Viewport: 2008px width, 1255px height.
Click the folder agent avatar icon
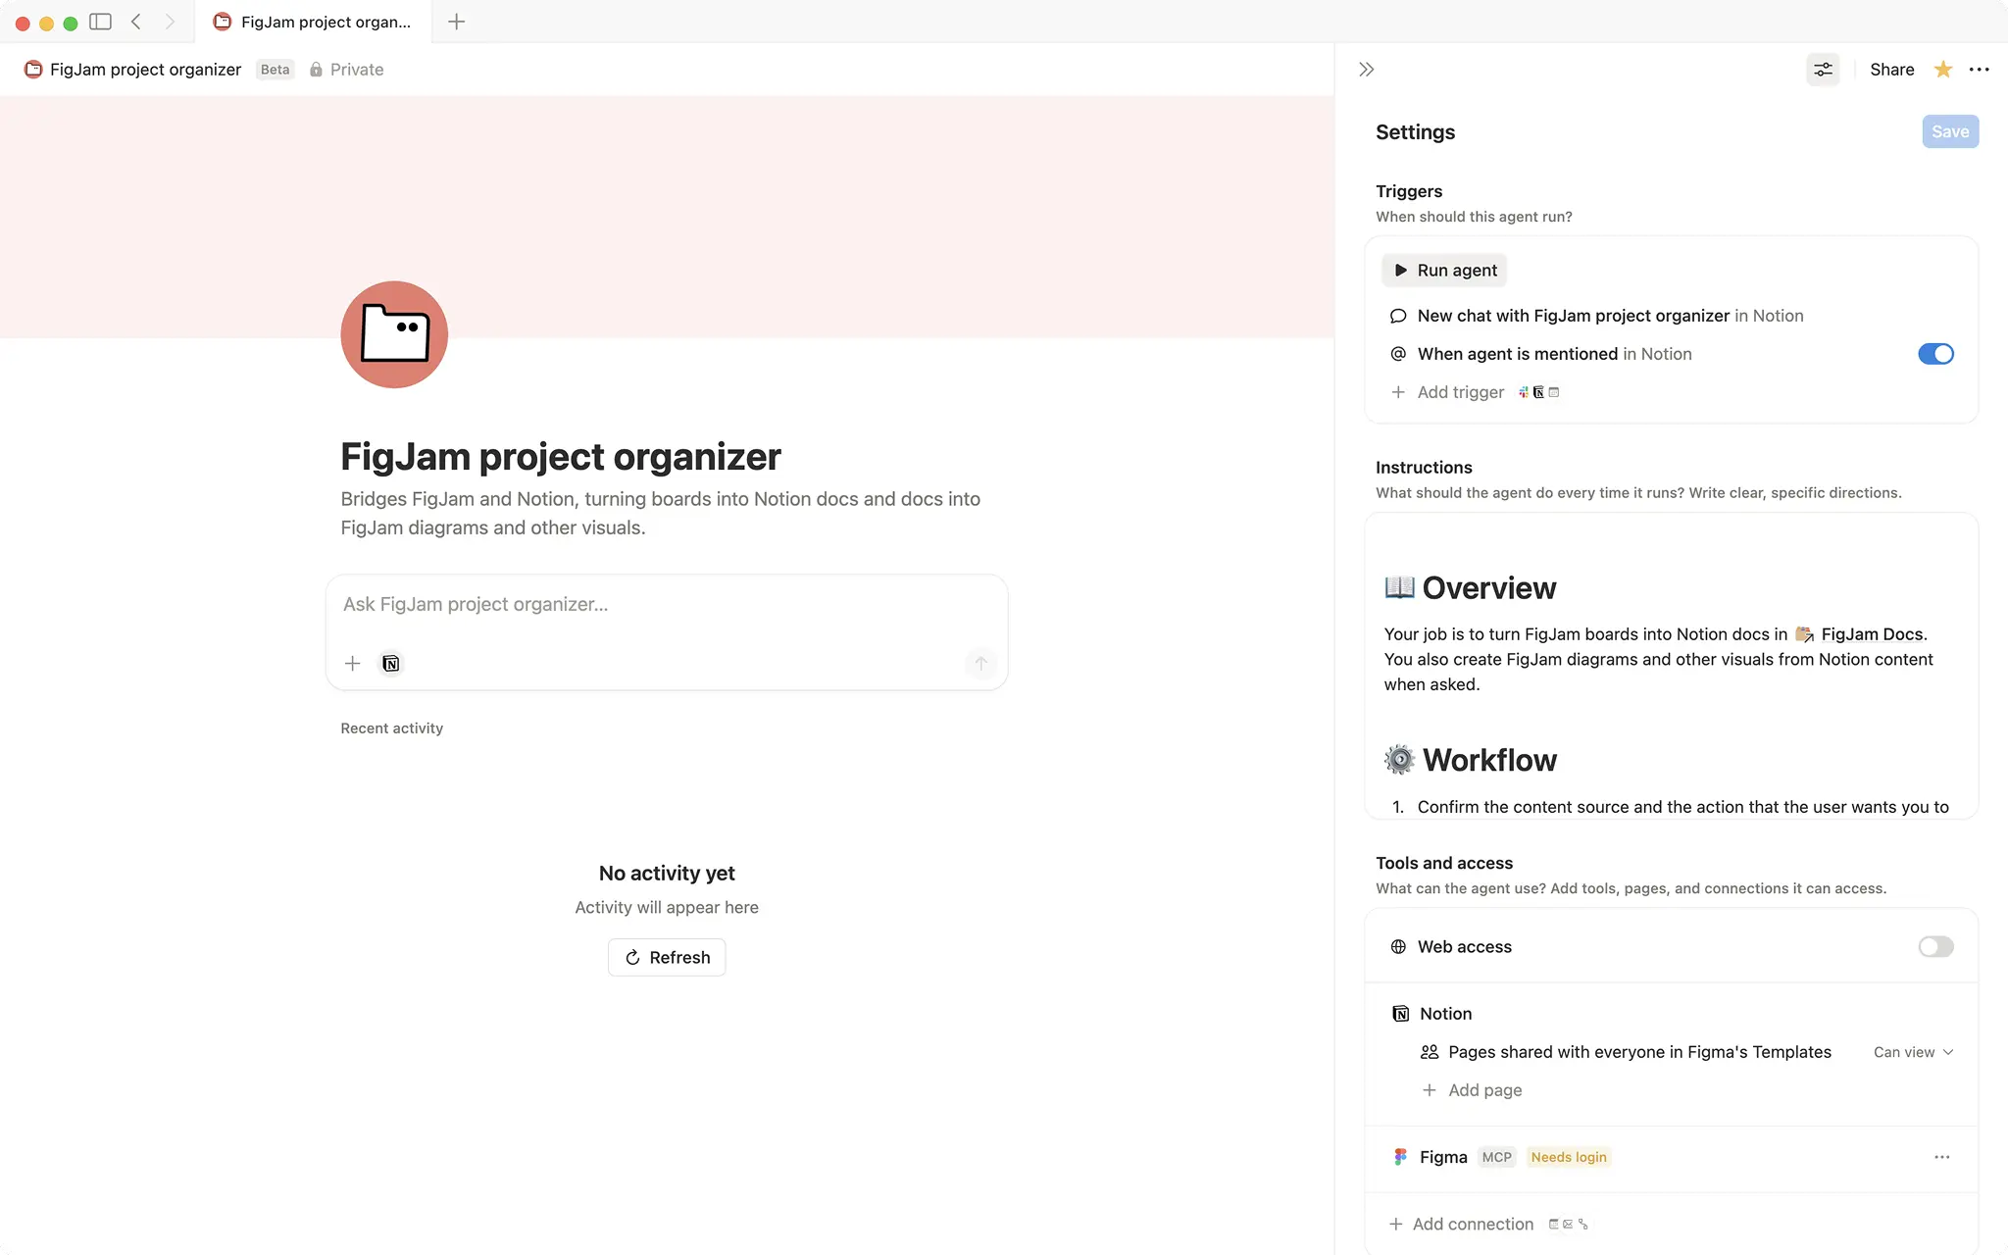coord(394,334)
